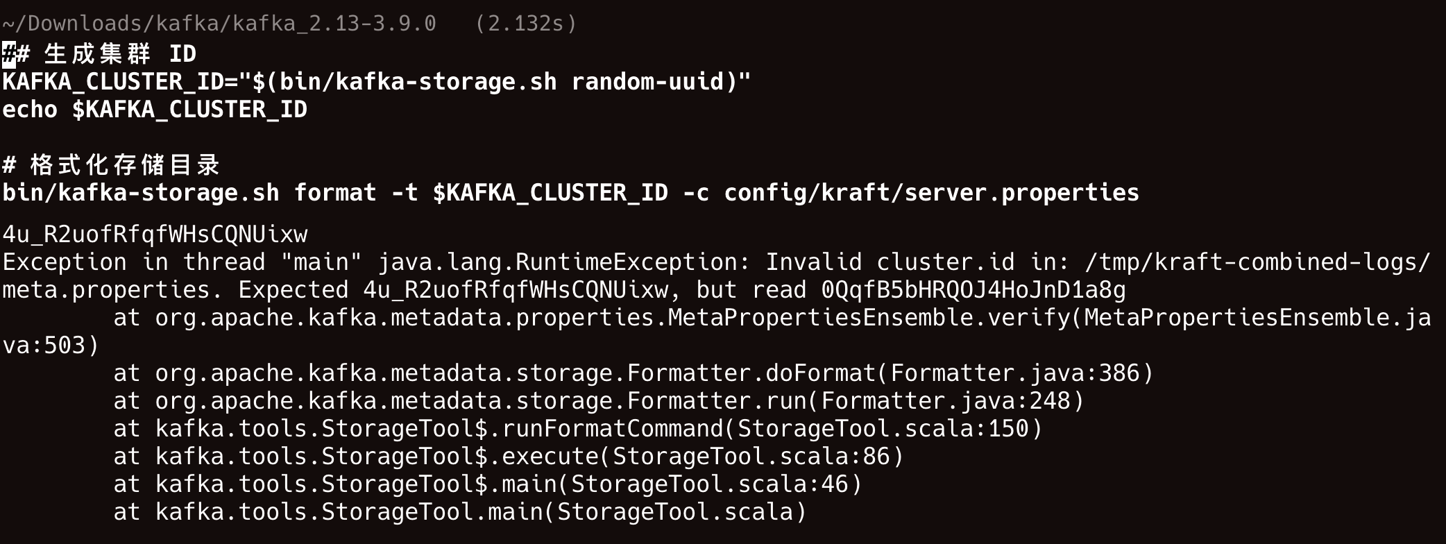The height and width of the screenshot is (544, 1446).
Task: Click the last StorageTool.main(StorageTool.scala) frame
Action: click(459, 512)
